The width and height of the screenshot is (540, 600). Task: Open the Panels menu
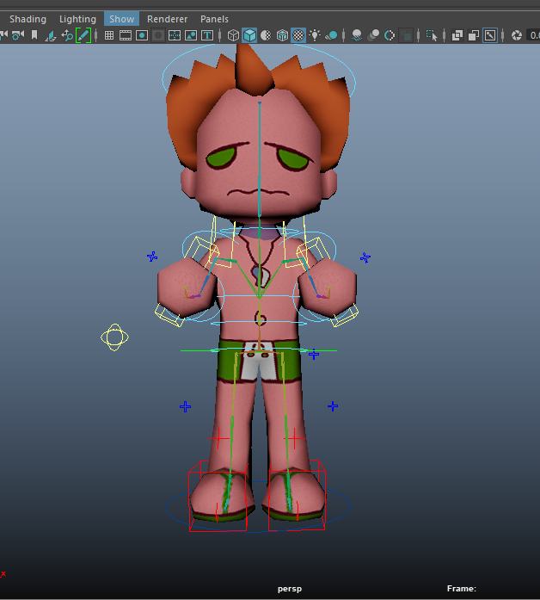pos(214,19)
